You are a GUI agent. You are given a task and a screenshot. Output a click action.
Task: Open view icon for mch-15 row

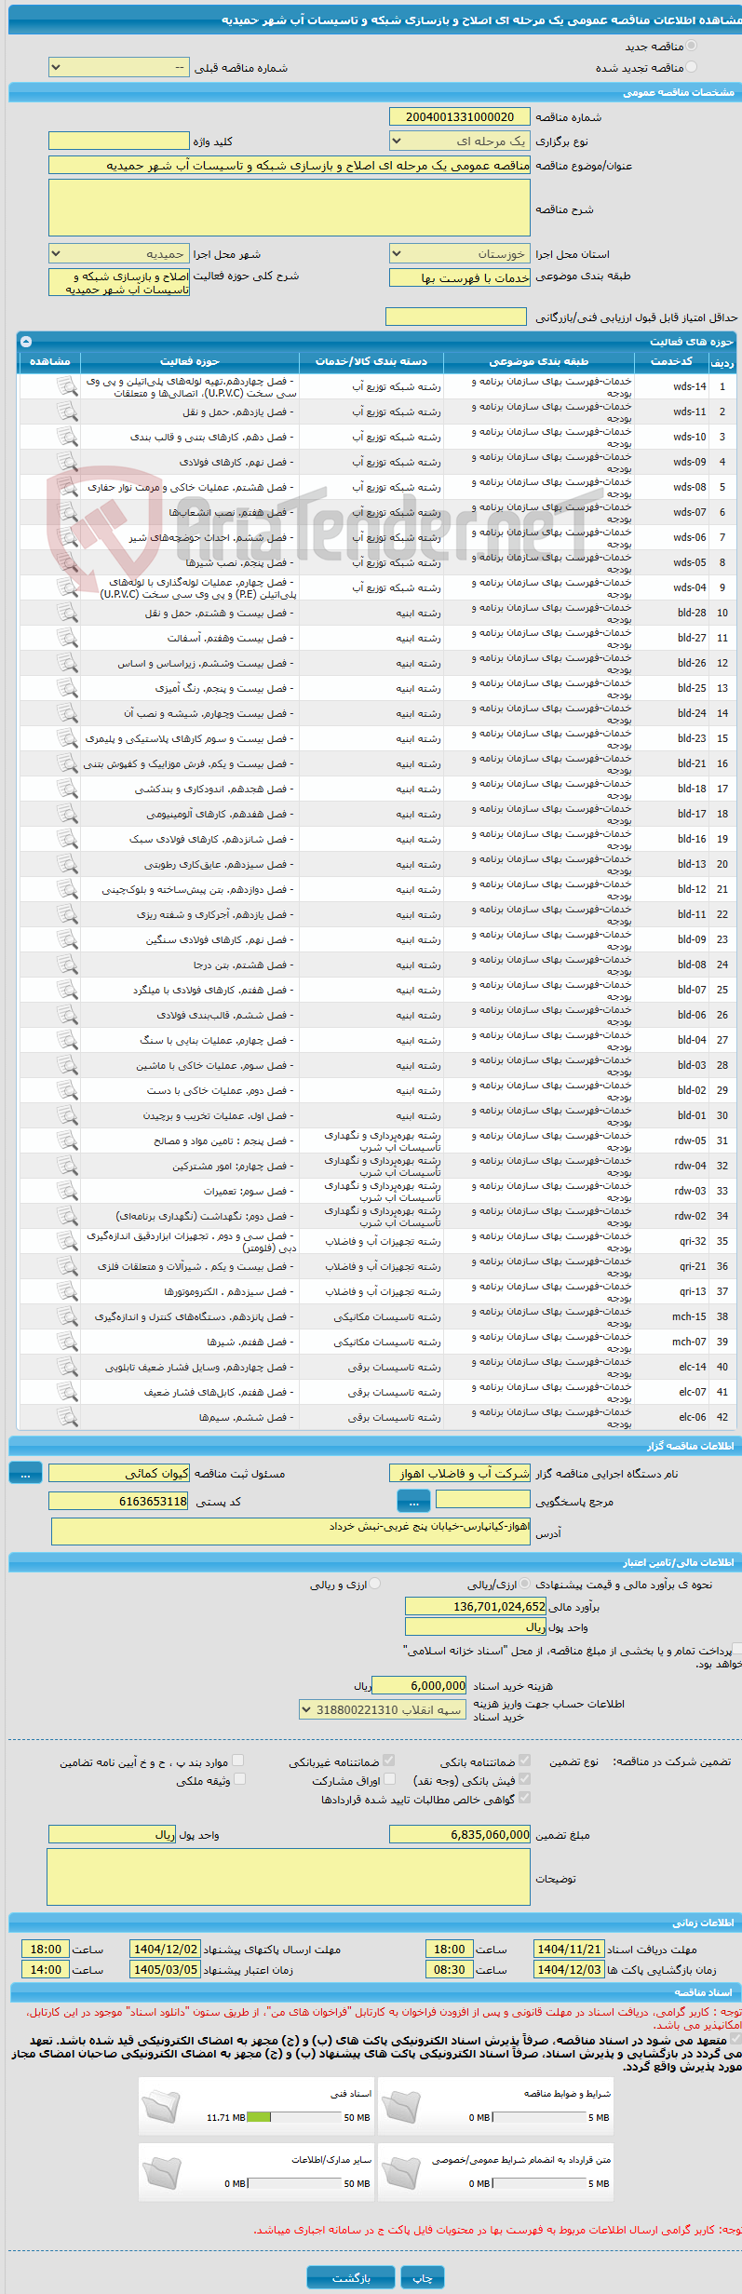(67, 1316)
